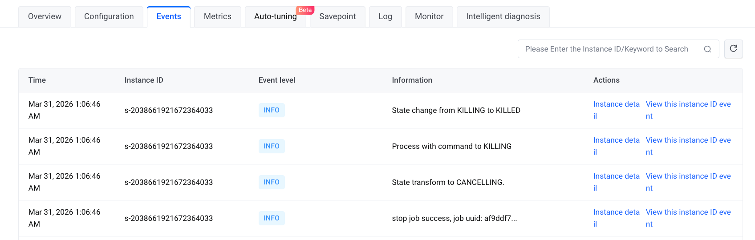755x240 pixels.
Task: Click instance ID in CANCELLING row
Action: click(x=169, y=182)
